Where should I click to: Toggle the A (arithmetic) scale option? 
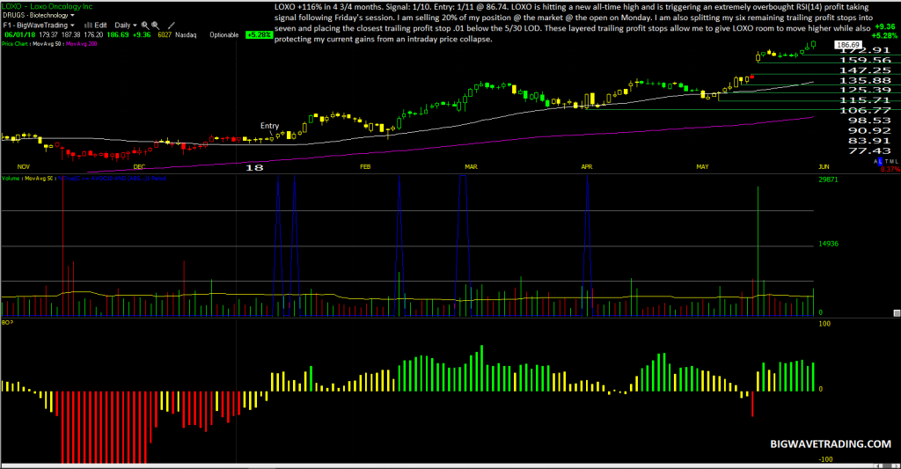[x=875, y=162]
